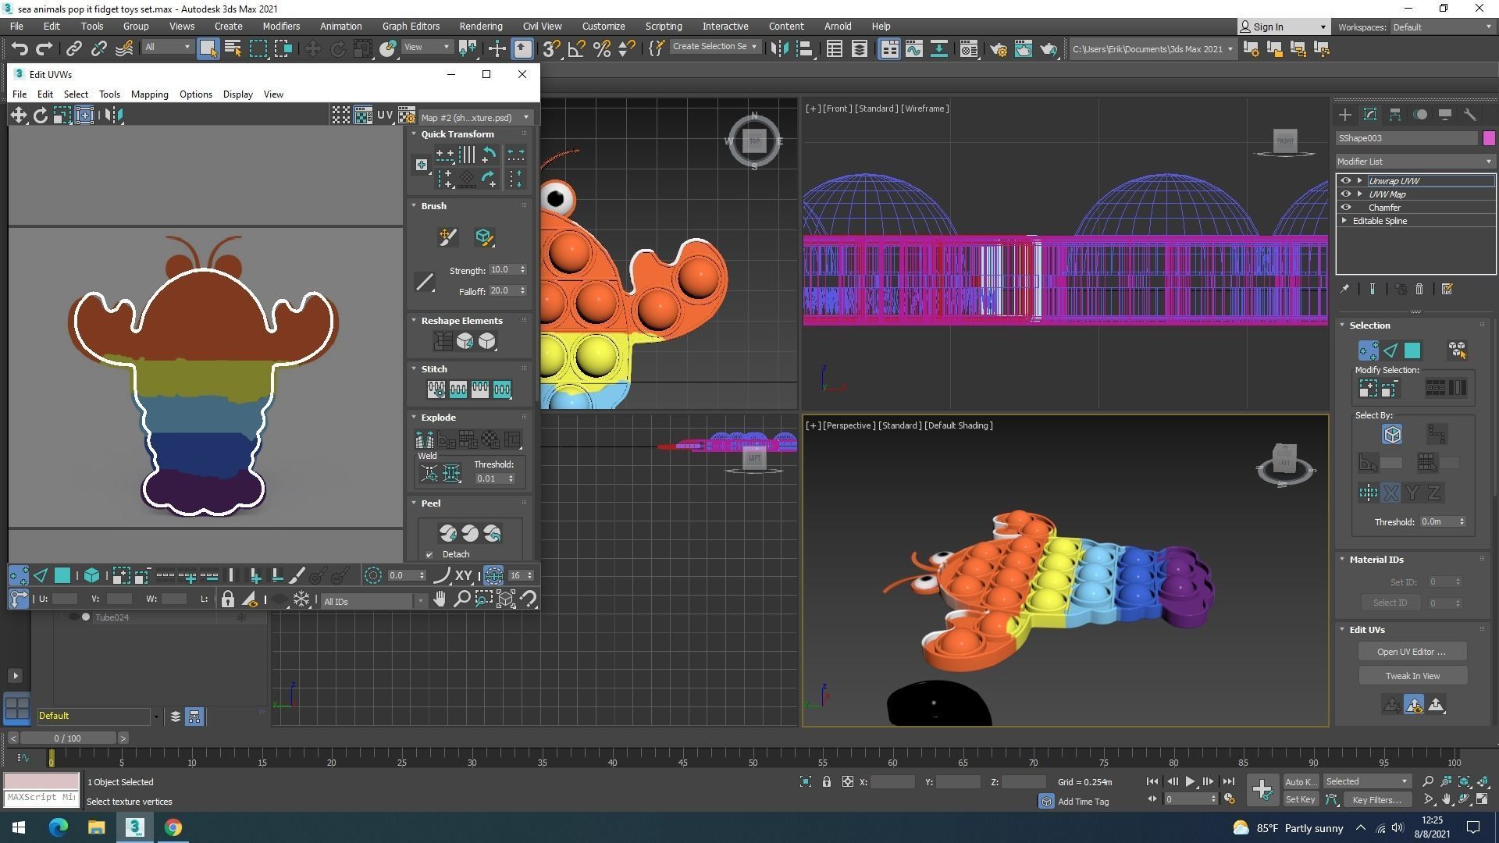
Task: Toggle visibility of Unwrap UVW modifier
Action: 1345,181
